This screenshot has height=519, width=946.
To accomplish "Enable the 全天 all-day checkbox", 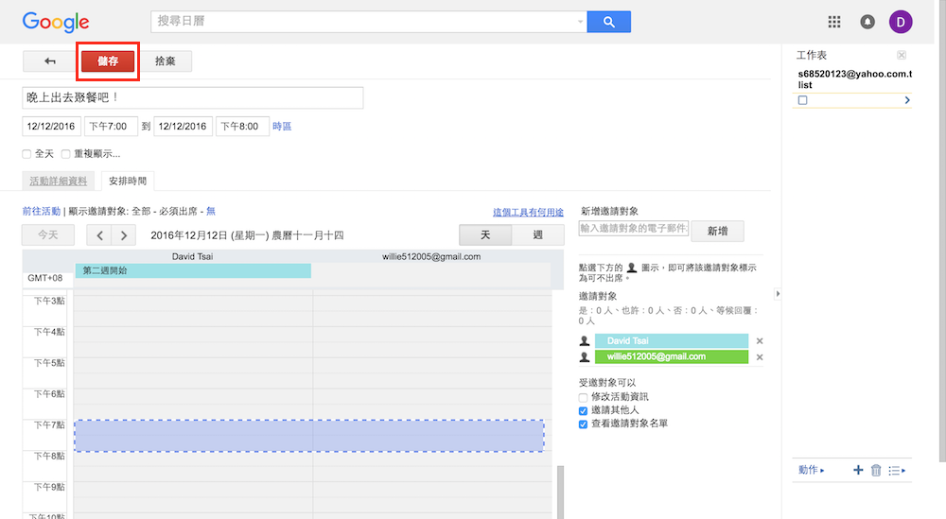I will [x=27, y=154].
